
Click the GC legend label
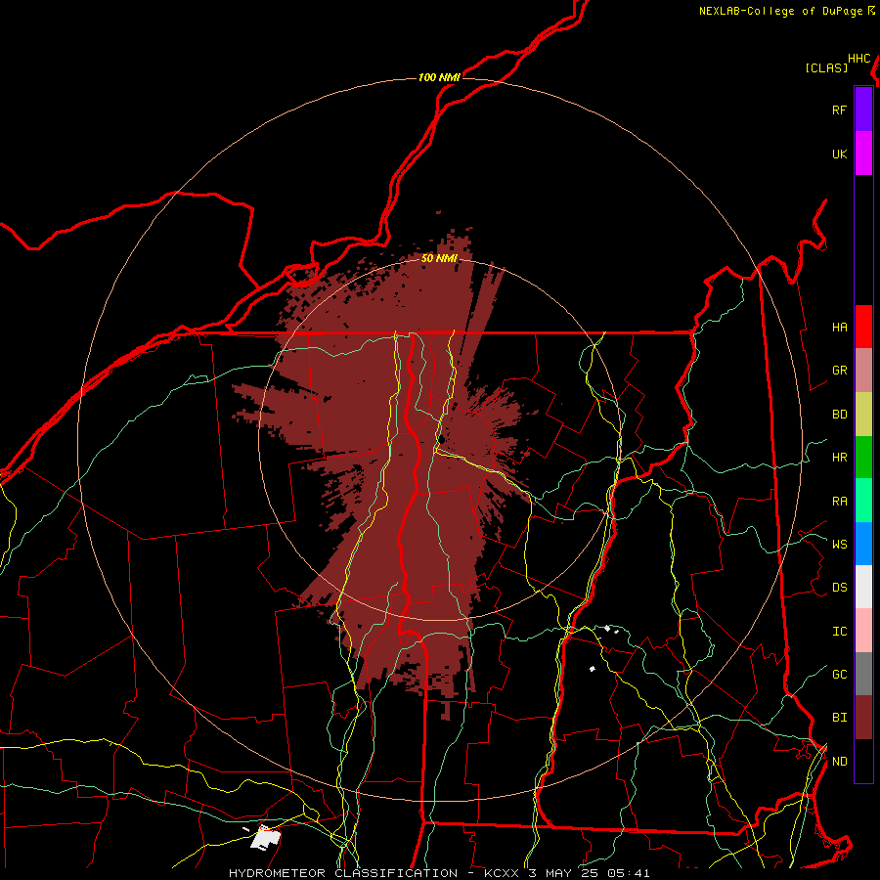tap(839, 675)
